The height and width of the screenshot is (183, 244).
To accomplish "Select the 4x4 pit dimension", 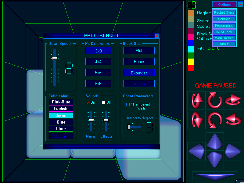I will click(x=98, y=62).
